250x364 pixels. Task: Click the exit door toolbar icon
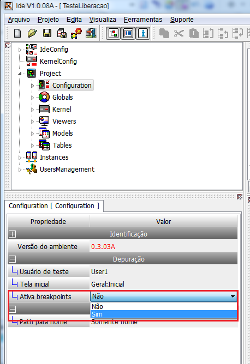[91, 33]
